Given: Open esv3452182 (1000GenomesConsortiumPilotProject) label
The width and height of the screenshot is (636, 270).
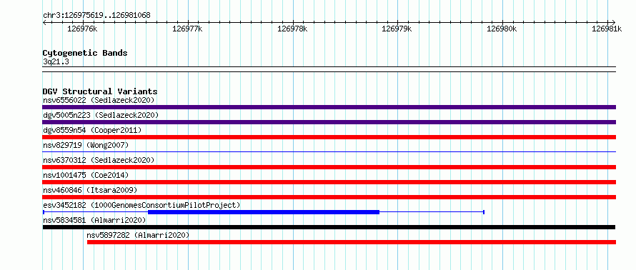Looking at the screenshot, I should (141, 205).
